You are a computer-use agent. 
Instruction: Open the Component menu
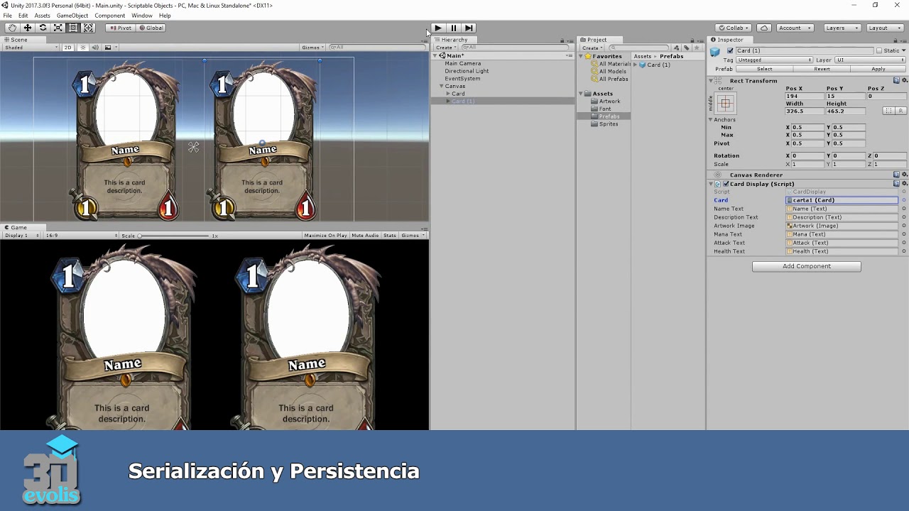[x=110, y=16]
